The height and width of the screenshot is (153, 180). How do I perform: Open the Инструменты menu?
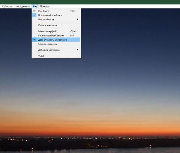click(23, 6)
